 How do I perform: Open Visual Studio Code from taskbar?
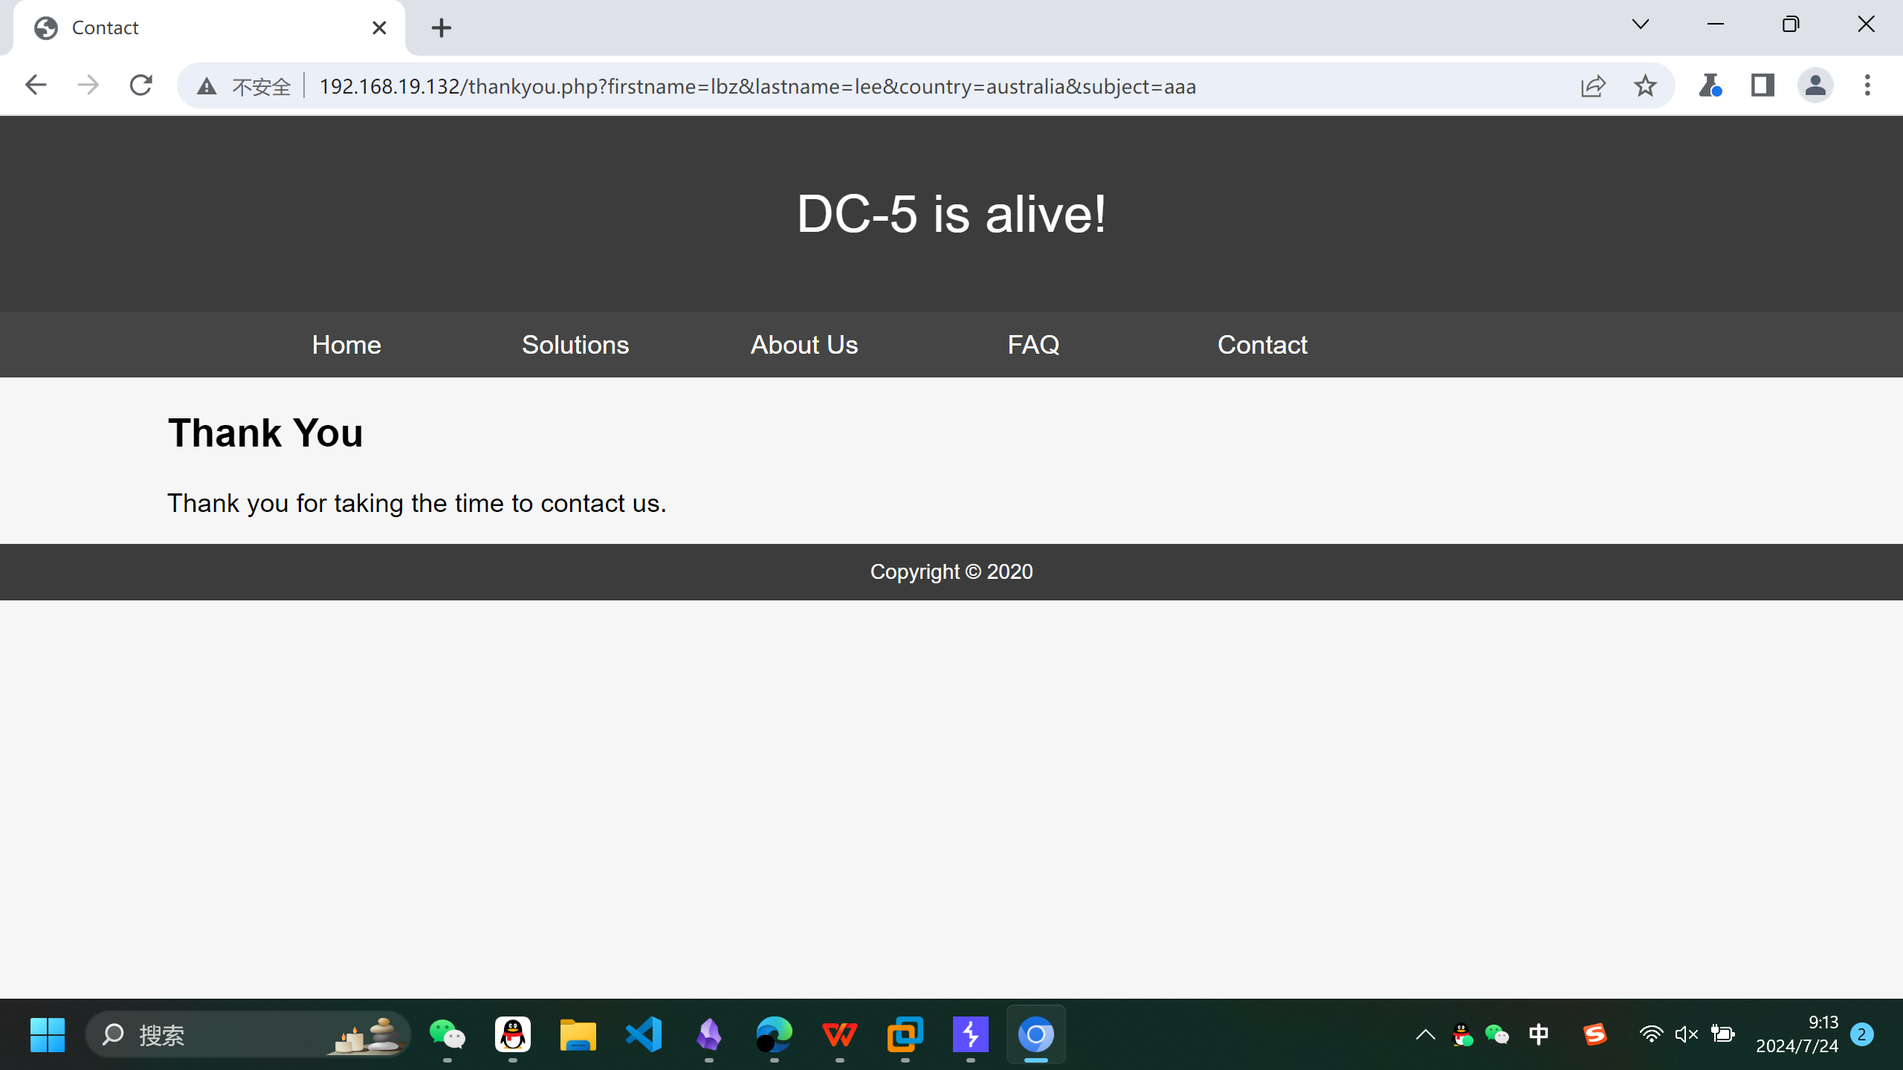tap(644, 1034)
